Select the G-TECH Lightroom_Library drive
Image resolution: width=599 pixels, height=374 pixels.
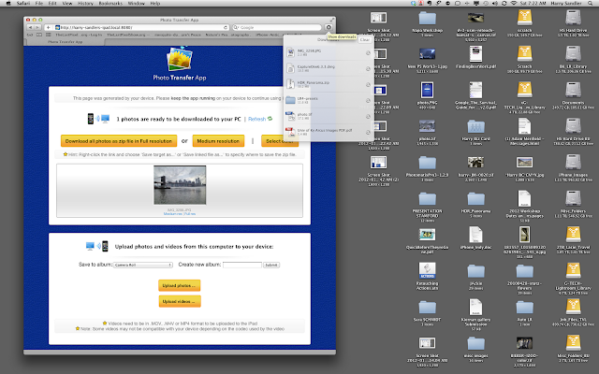[573, 271]
